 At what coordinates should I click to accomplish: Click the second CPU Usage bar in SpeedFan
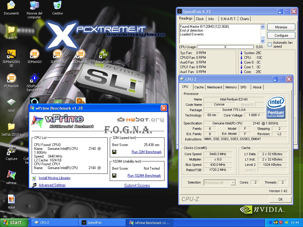tap(240, 47)
